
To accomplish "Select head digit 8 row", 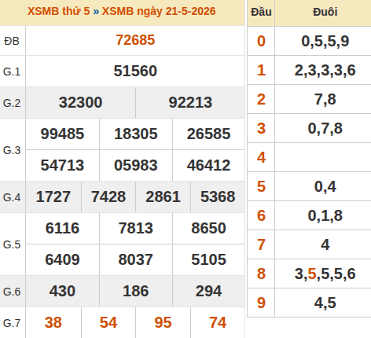I will click(309, 274).
